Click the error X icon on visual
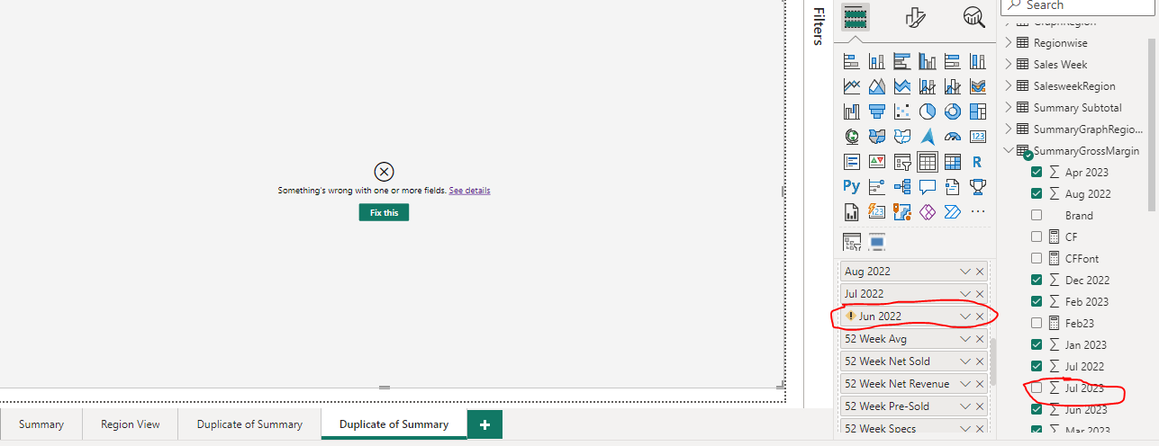The width and height of the screenshot is (1159, 446). click(384, 172)
